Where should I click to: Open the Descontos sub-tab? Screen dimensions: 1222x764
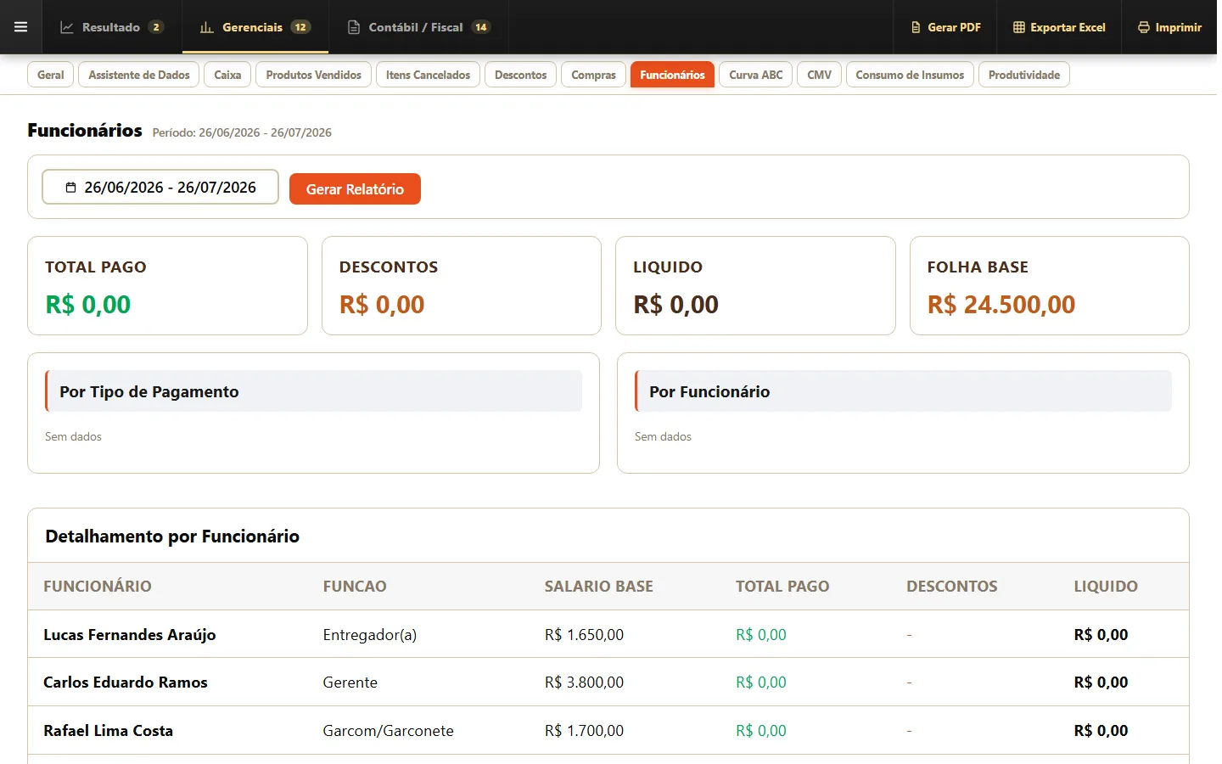(520, 75)
